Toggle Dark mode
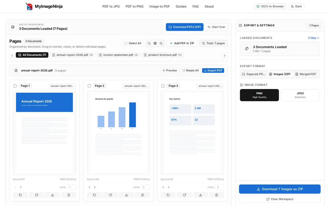 coord(296,6)
